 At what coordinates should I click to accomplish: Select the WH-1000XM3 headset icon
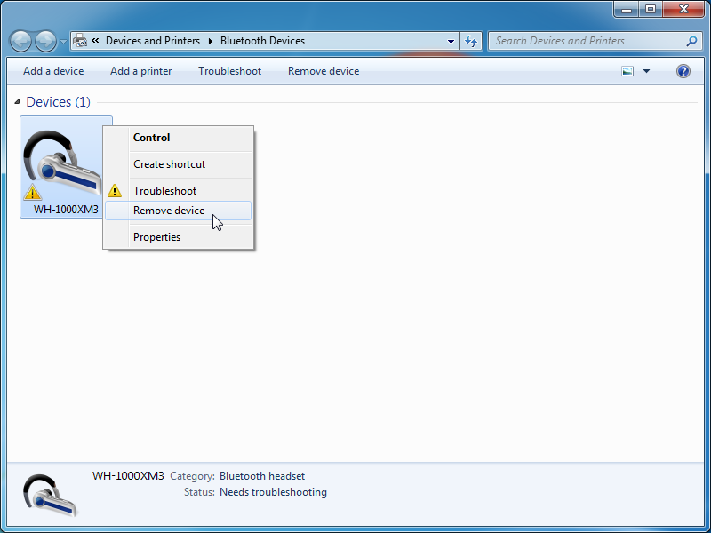pyautogui.click(x=62, y=162)
